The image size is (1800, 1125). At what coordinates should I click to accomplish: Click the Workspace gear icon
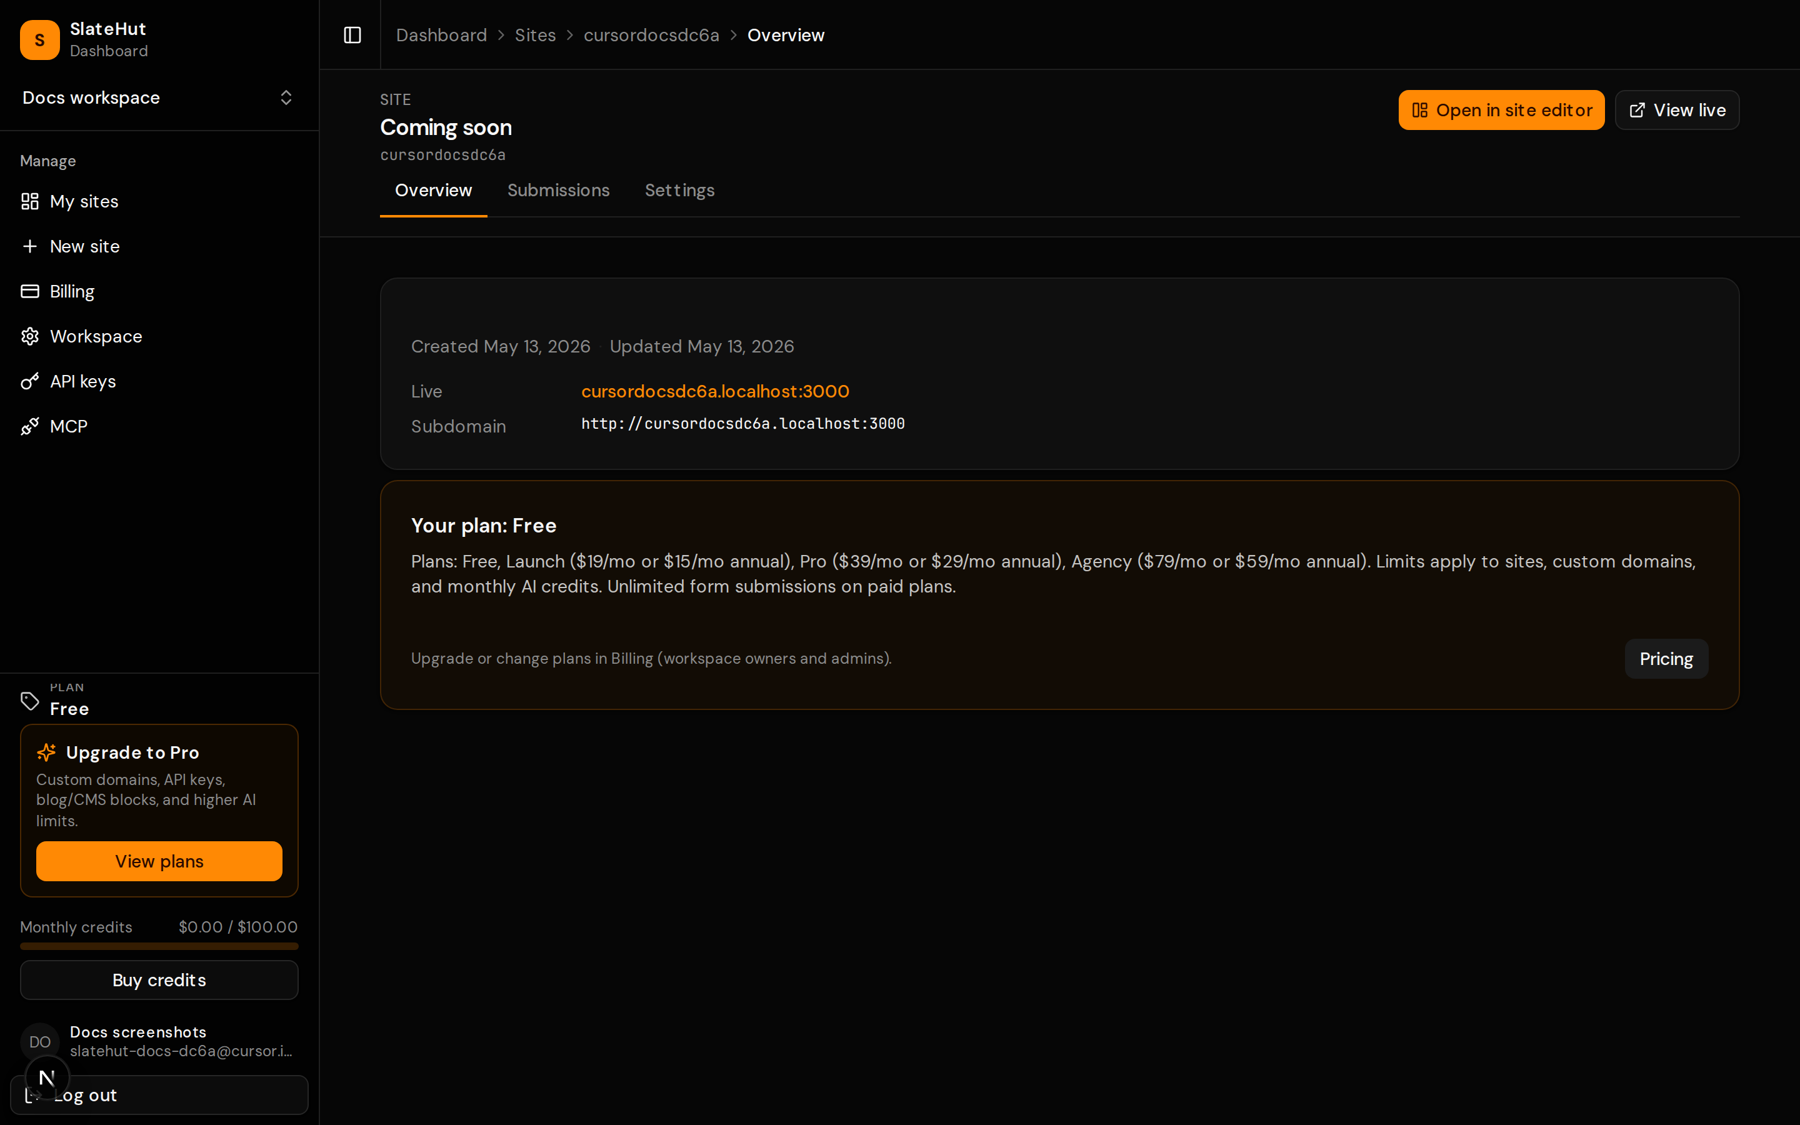point(30,336)
